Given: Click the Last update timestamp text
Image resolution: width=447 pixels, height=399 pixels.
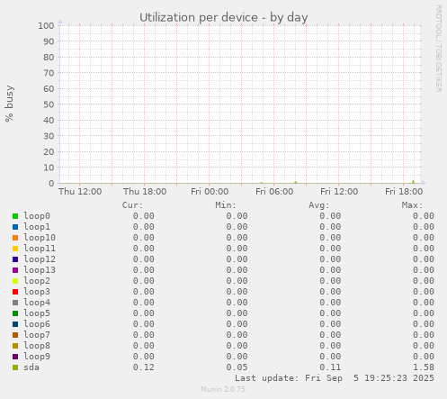Looking at the screenshot, I should pos(335,378).
